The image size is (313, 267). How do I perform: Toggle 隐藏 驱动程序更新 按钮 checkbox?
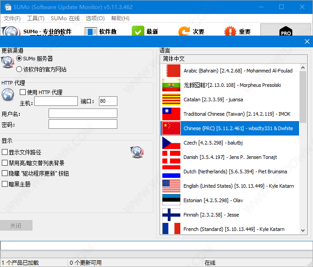(4, 173)
